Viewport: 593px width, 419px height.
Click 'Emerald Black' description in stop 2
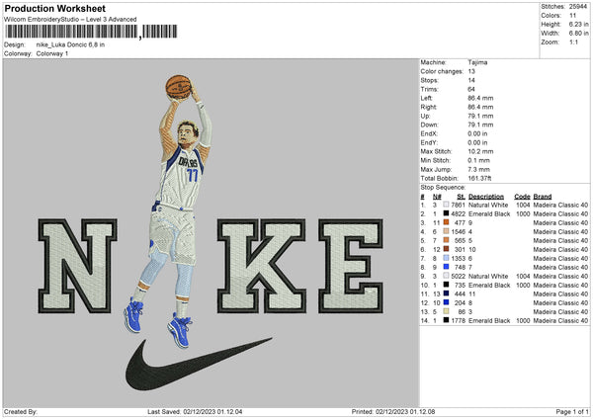tap(489, 214)
